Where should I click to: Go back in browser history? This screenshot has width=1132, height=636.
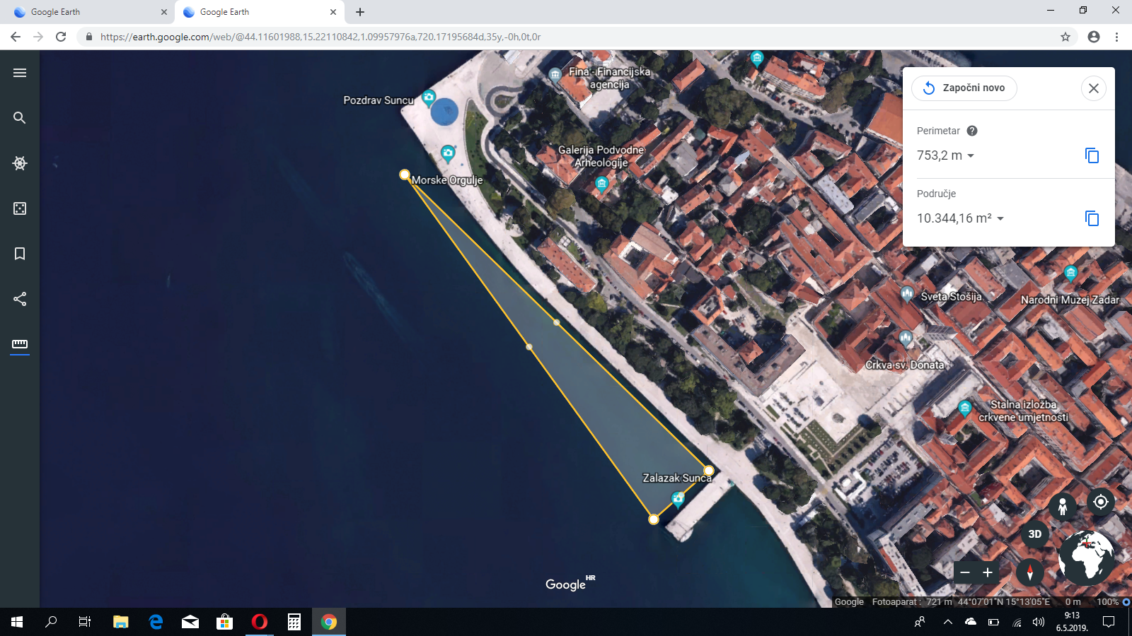[x=16, y=37]
